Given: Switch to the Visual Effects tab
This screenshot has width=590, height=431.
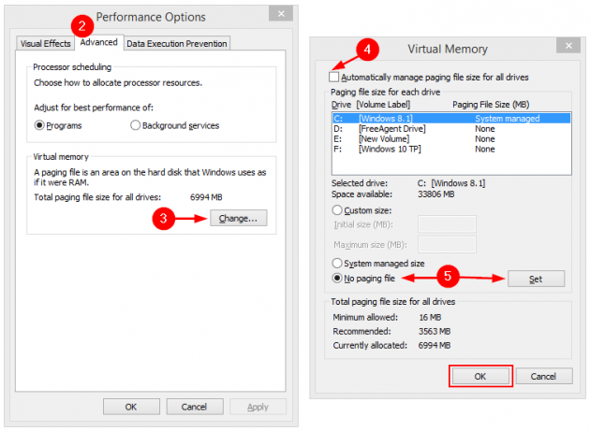Looking at the screenshot, I should pyautogui.click(x=45, y=43).
